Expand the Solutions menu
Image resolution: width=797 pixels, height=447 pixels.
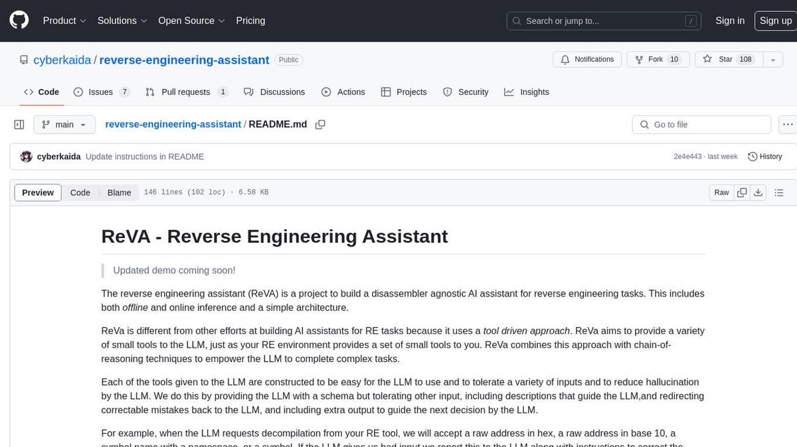pyautogui.click(x=122, y=21)
